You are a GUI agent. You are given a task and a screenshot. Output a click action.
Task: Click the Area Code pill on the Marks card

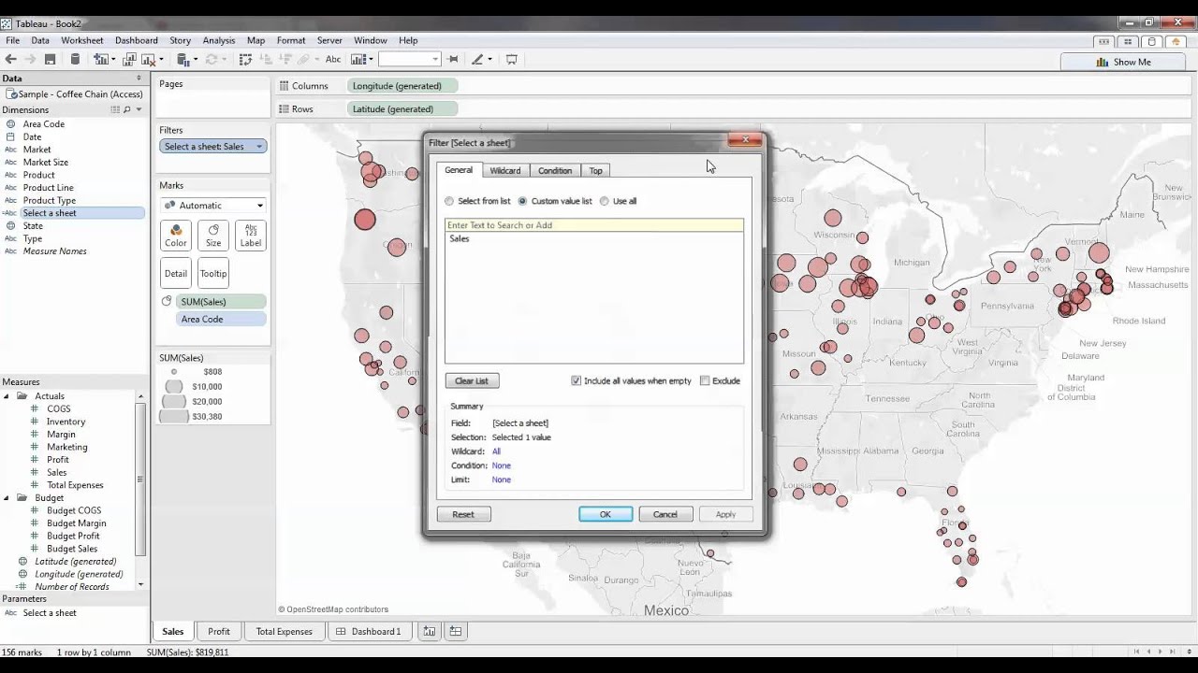(221, 319)
